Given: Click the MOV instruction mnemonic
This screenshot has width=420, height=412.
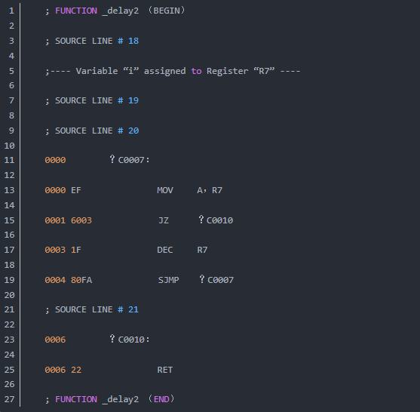Looking at the screenshot, I should tap(165, 190).
